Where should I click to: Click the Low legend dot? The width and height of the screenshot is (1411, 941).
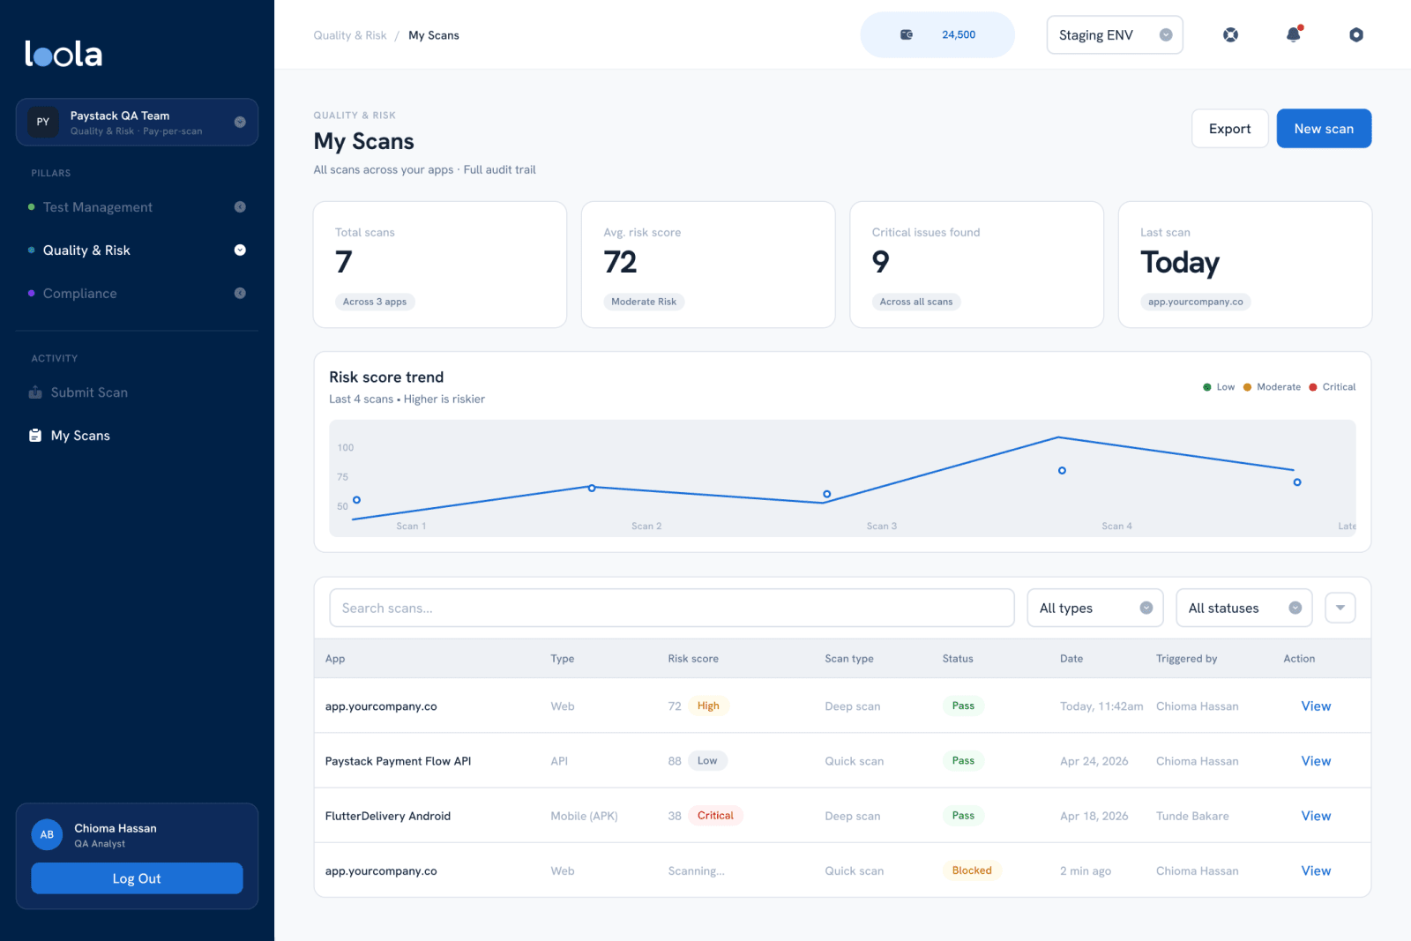click(x=1207, y=387)
